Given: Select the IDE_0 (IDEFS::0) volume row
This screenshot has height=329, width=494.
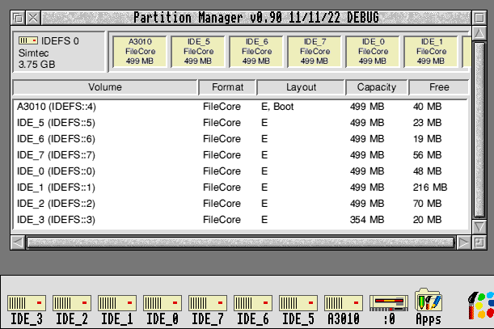Looking at the screenshot, I should click(x=241, y=171).
